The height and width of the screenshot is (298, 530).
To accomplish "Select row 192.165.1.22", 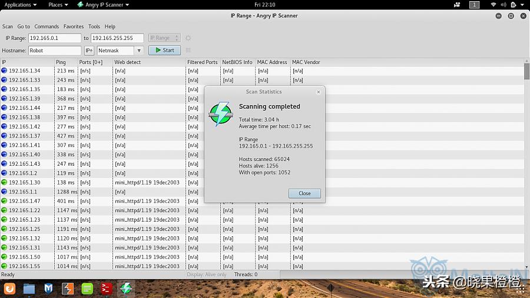I will tap(262, 210).
